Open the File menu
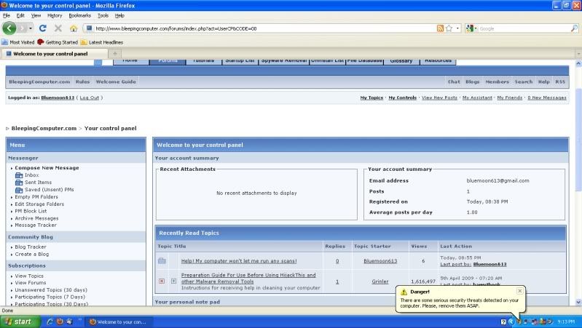The image size is (582, 328). pos(7,15)
